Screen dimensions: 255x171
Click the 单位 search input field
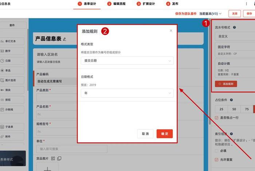tap(72, 149)
